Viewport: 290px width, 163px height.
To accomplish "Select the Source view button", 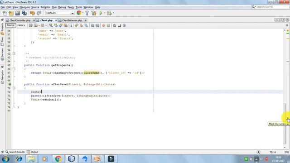I will coord(10,25).
